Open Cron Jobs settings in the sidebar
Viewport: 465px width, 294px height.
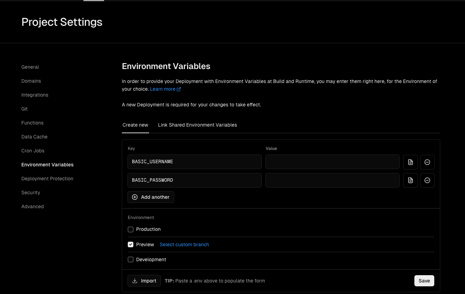pyautogui.click(x=33, y=151)
